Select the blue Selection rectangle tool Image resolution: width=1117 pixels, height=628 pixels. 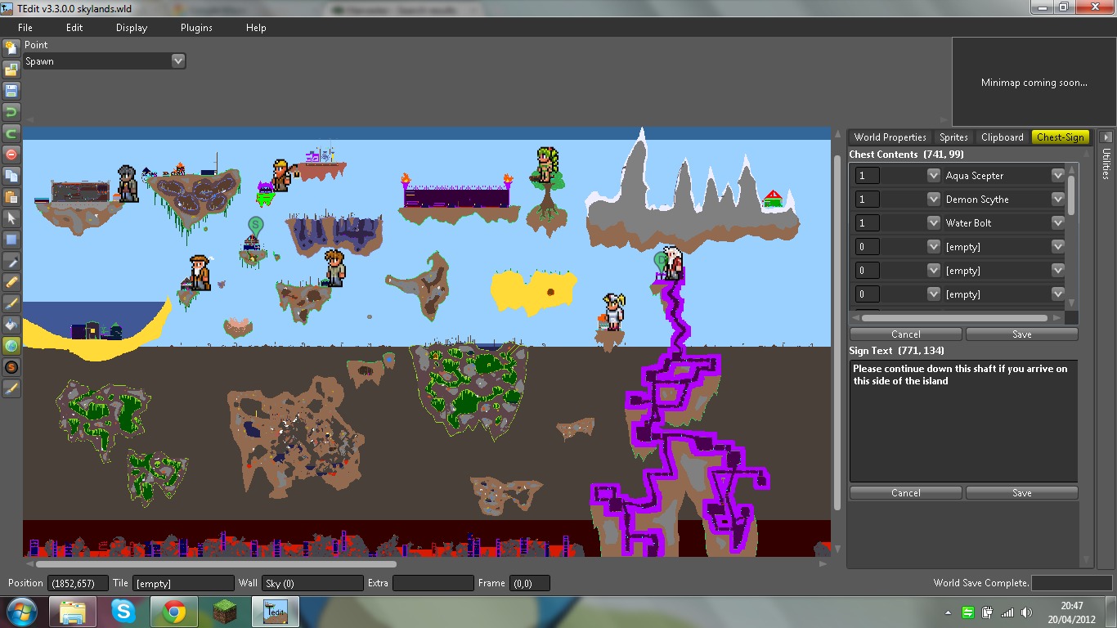click(11, 239)
